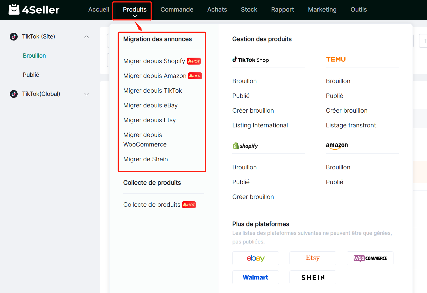
Task: Toggle the Produits menu chevron
Action: click(x=135, y=16)
